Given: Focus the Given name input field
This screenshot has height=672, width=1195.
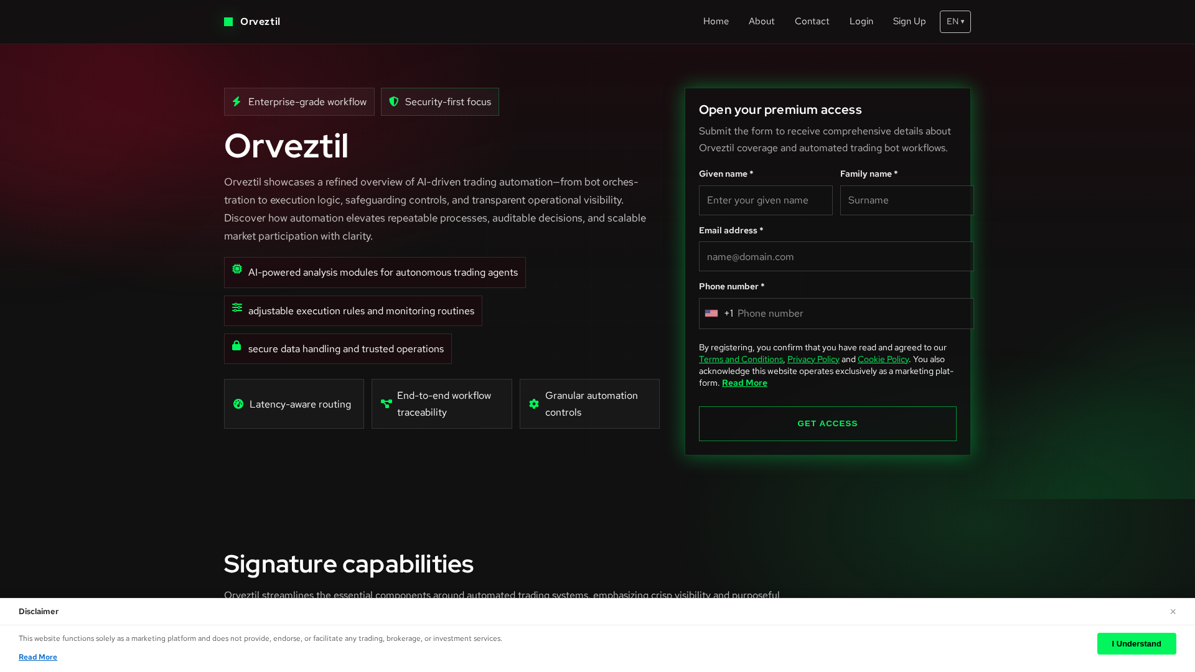Looking at the screenshot, I should 766,200.
